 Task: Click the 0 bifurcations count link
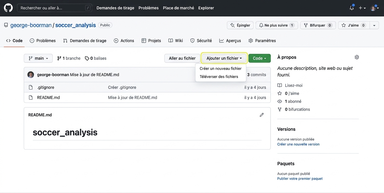coord(297,109)
